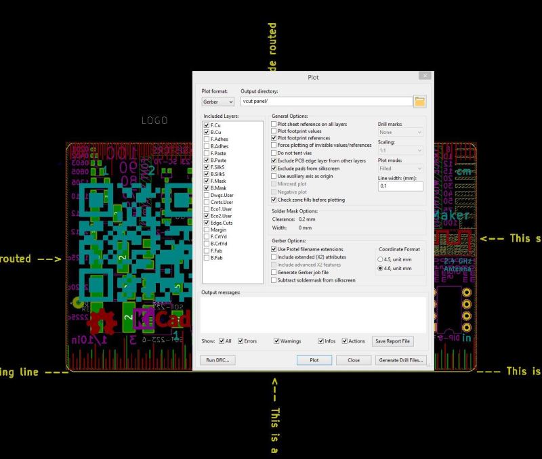Toggle Show Infos checkbox
542x459 pixels.
pyautogui.click(x=320, y=341)
